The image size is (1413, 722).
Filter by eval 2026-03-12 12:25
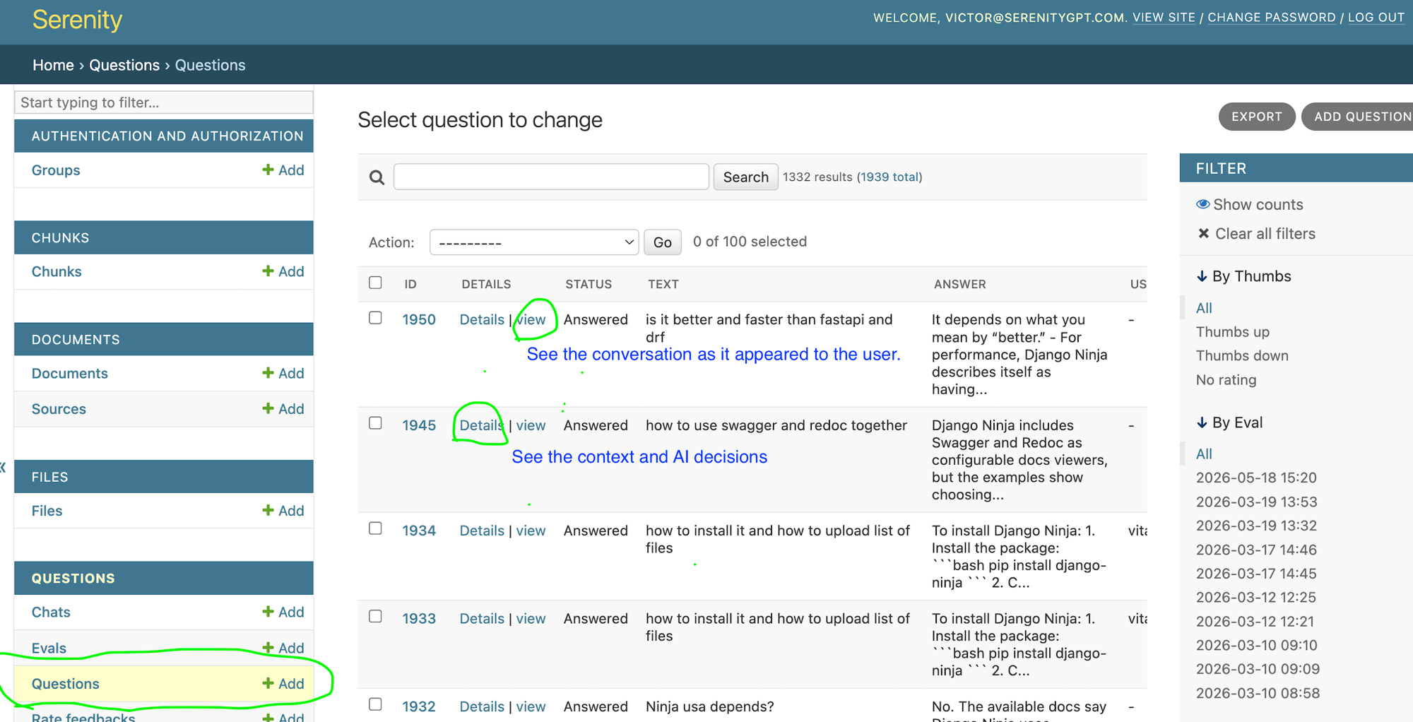[1256, 598]
